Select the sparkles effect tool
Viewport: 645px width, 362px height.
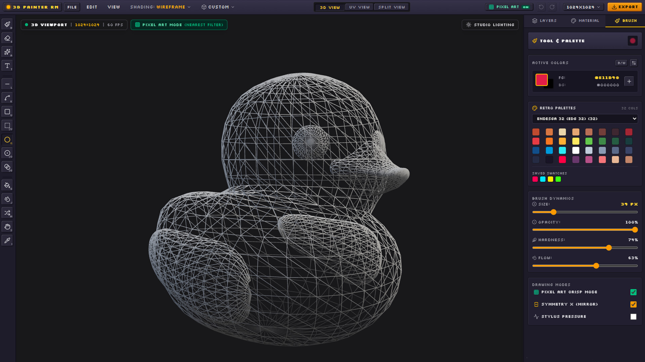pos(7,52)
